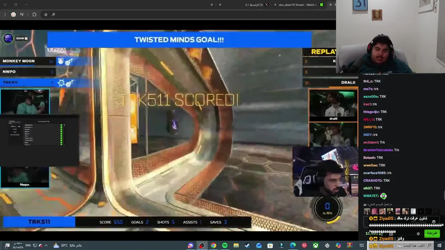Switch the ENG input language indicator

(x=29, y=245)
